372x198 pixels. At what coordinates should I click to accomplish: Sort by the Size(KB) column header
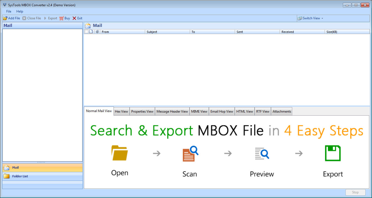click(332, 32)
